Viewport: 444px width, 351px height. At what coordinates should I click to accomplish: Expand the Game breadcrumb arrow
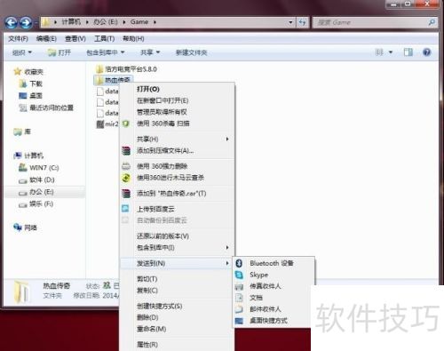(155, 22)
